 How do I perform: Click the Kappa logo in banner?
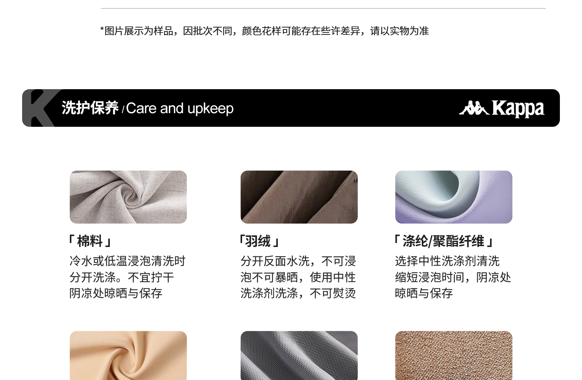pos(502,108)
